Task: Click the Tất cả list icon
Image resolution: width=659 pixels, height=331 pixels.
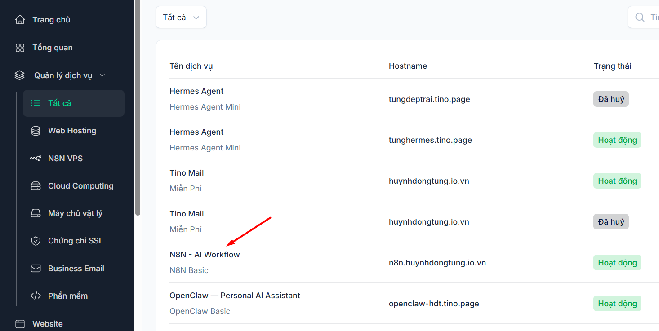Action: [x=36, y=103]
